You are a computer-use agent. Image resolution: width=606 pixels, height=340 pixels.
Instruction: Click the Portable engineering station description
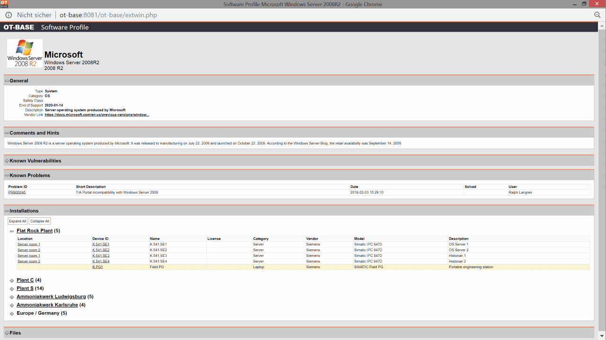tap(471, 267)
